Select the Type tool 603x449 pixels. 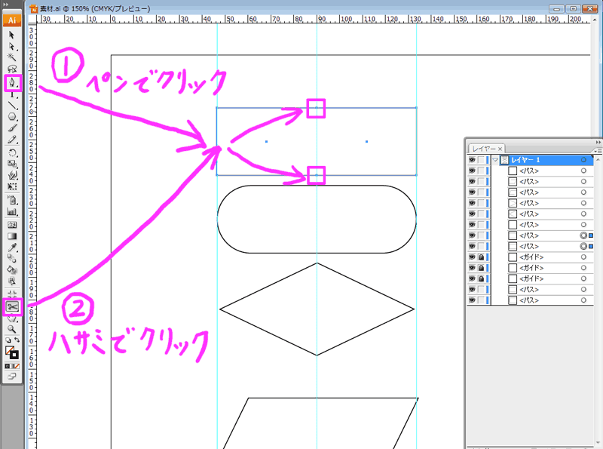11,95
